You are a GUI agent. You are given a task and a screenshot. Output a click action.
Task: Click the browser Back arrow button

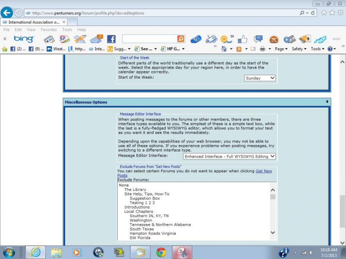7,13
